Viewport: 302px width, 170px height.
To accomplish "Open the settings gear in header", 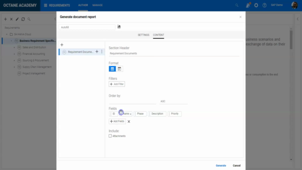I will pos(256,5).
